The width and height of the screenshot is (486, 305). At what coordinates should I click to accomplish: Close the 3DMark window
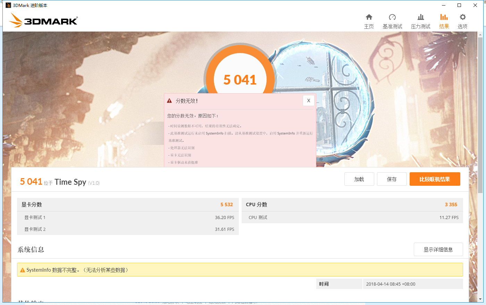coord(475,5)
